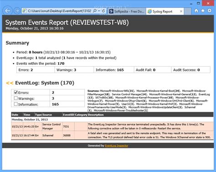Select the Syslog Report tab

165,11
